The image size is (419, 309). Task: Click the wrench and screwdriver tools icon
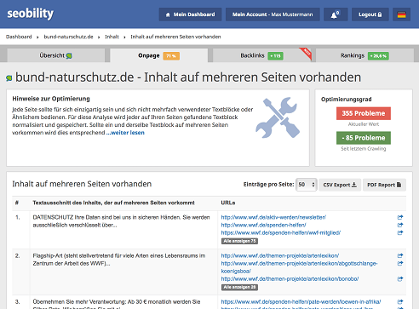(278, 117)
